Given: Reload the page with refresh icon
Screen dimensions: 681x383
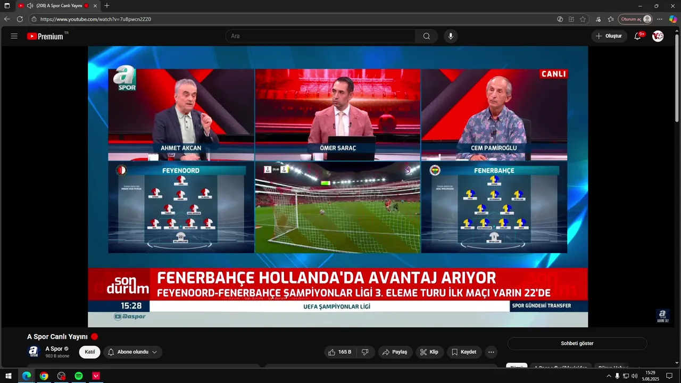Looking at the screenshot, I should point(20,19).
